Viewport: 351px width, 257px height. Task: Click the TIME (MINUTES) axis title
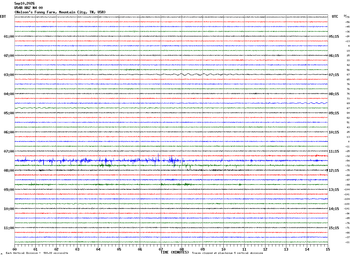point(175,252)
